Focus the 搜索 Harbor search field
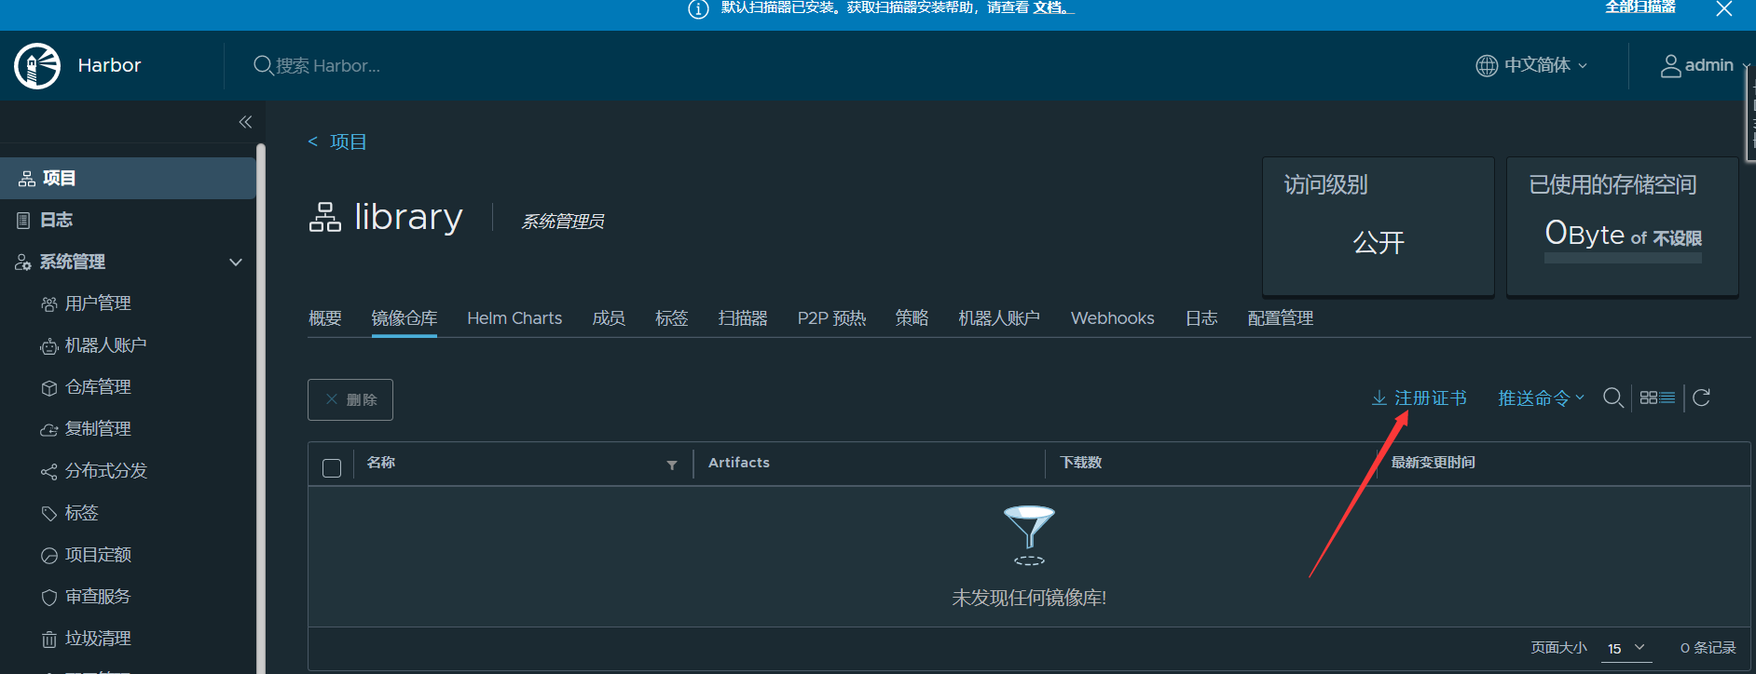 pyautogui.click(x=328, y=66)
